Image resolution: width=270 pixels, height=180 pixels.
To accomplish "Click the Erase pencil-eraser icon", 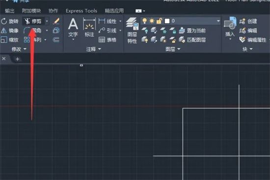I will pos(56,21).
